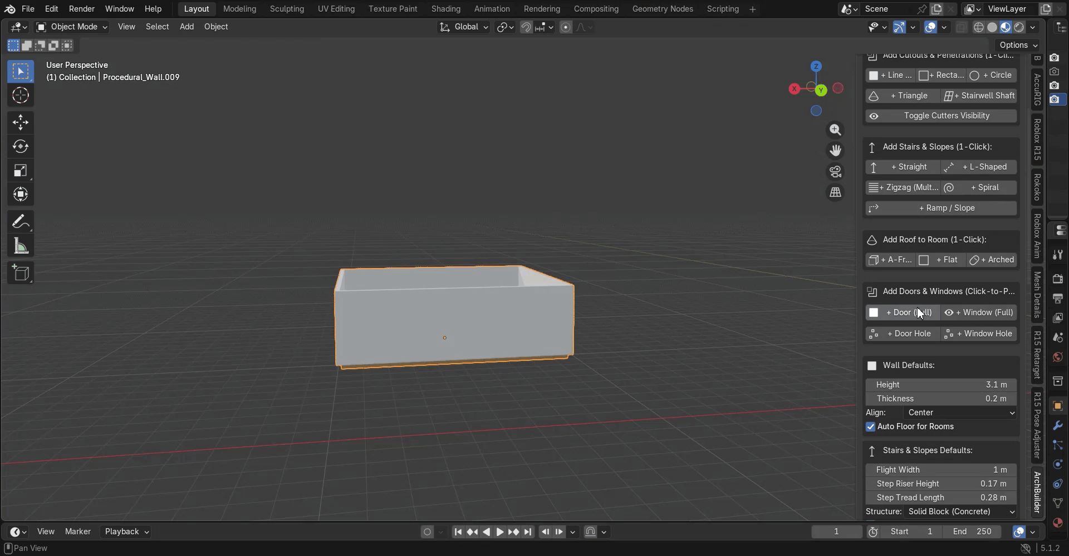
Task: Adjust the wall Height value slider
Action: pyautogui.click(x=941, y=385)
